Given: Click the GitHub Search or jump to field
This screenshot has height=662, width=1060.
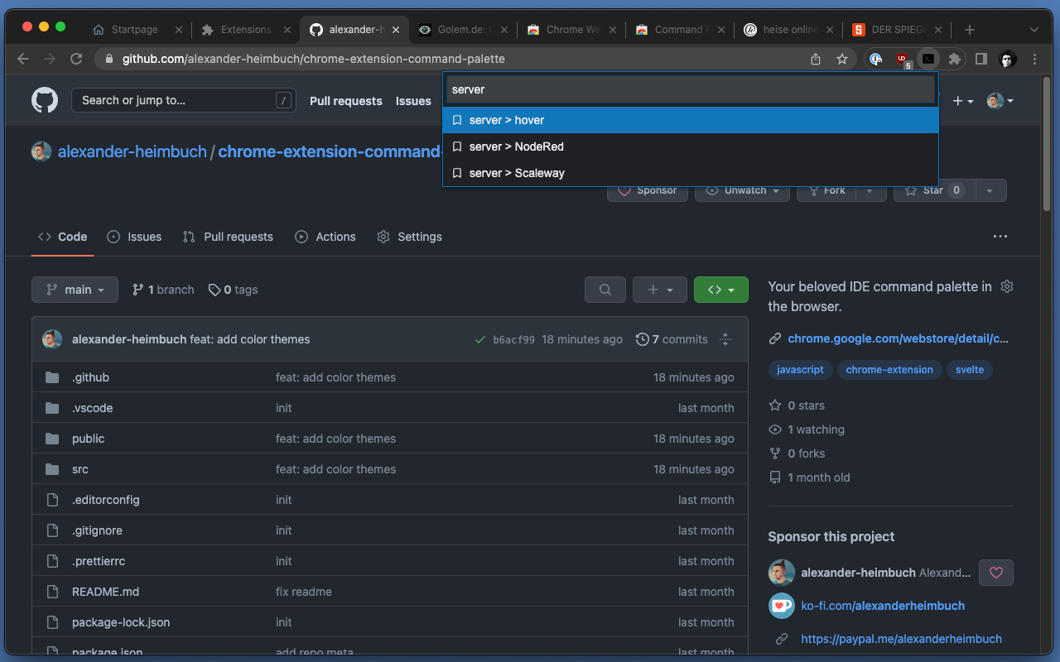Looking at the screenshot, I should (183, 100).
